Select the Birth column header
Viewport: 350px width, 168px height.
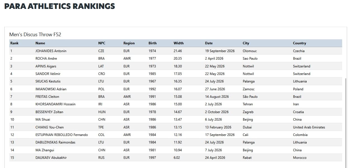[x=152, y=43]
